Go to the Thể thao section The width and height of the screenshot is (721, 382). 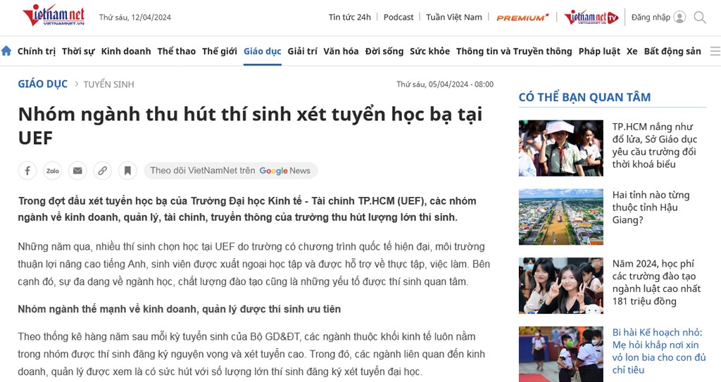[x=176, y=51]
